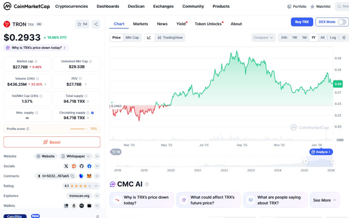Set chart range to 24h

(284, 37)
